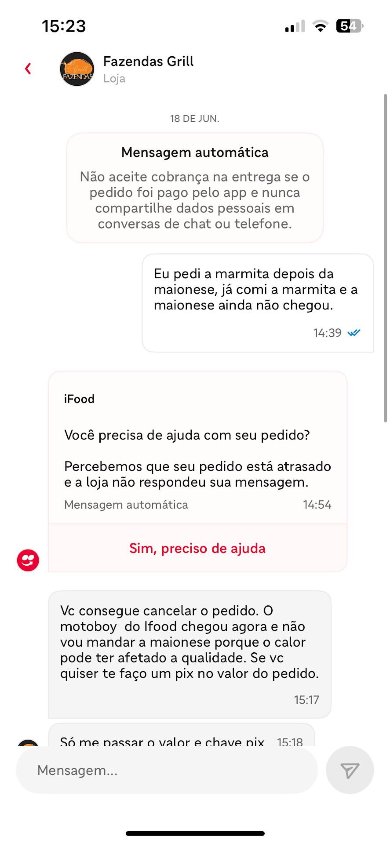Tap the "Loja" subtitle in header
390x844 pixels.
coord(114,79)
